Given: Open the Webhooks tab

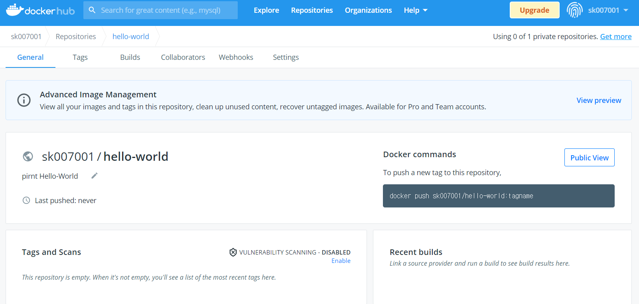Looking at the screenshot, I should tap(236, 57).
